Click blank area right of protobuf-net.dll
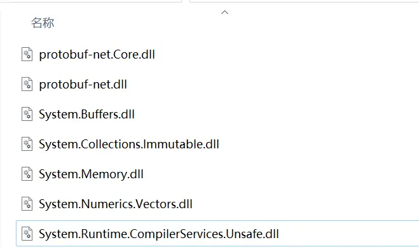 pyautogui.click(x=273, y=84)
